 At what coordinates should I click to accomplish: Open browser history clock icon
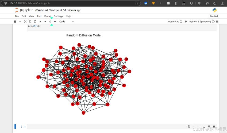(x=215, y=3)
